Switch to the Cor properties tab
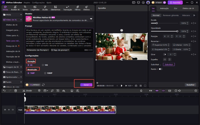This screenshot has width=200, height=125. [x=176, y=8]
